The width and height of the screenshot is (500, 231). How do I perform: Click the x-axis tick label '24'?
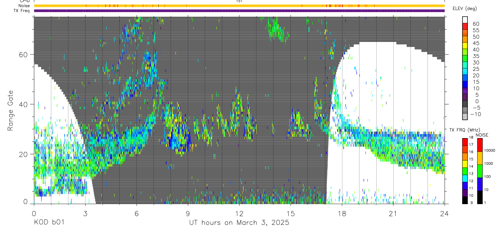[444, 213]
